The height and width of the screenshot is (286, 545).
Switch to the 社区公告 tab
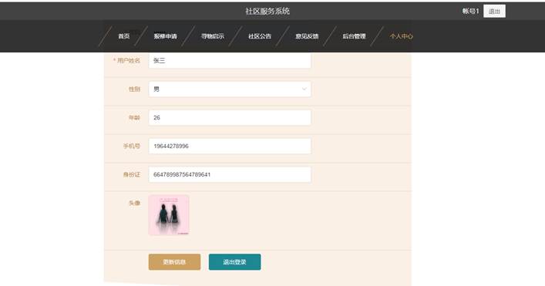pyautogui.click(x=260, y=36)
